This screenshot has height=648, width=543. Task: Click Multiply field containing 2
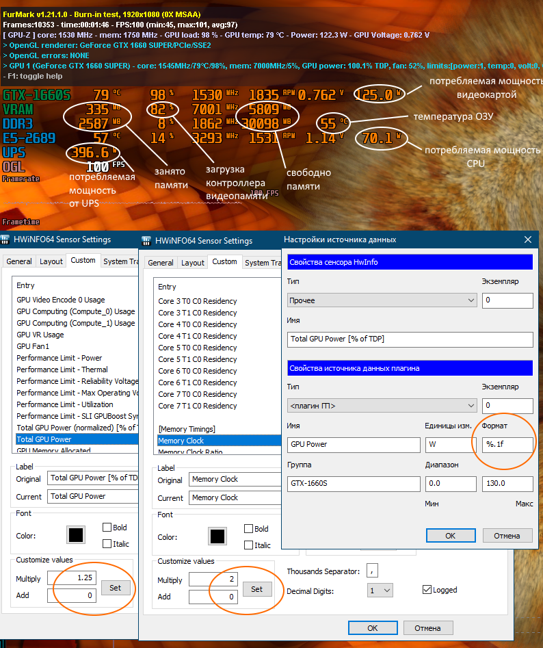point(213,579)
